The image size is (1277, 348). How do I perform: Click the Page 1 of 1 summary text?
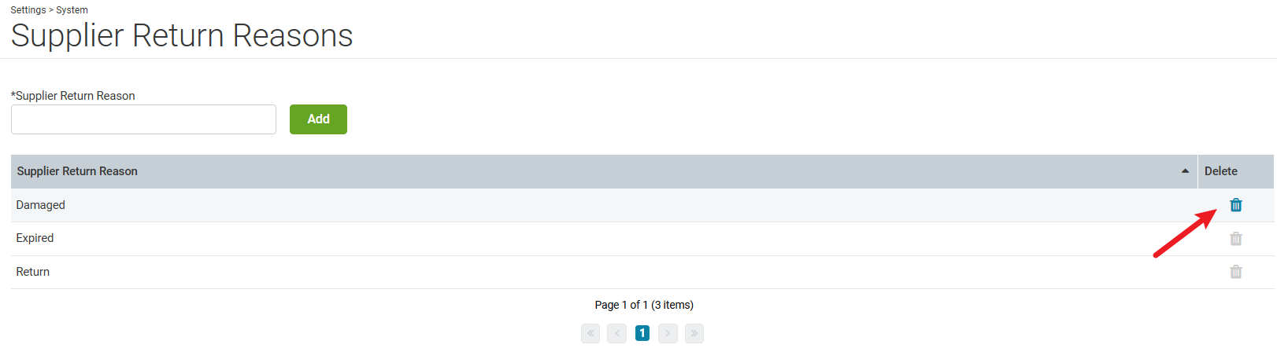coord(644,305)
